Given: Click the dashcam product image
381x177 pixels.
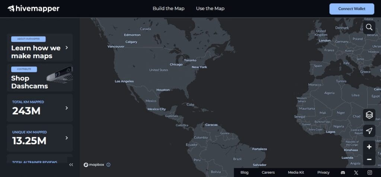Looking at the screenshot, I should [x=60, y=75].
